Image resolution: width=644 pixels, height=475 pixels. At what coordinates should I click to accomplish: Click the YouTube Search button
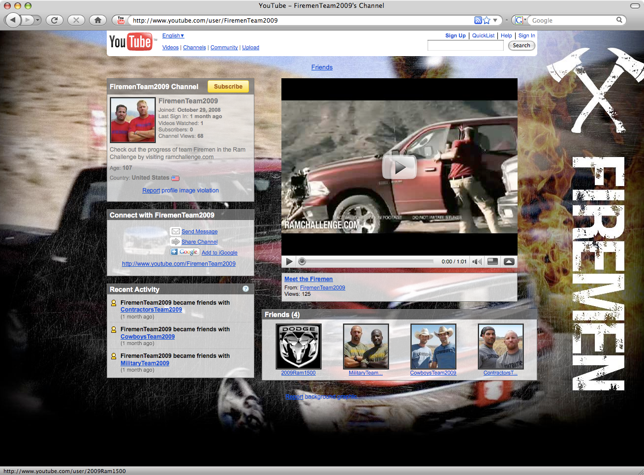(x=521, y=45)
